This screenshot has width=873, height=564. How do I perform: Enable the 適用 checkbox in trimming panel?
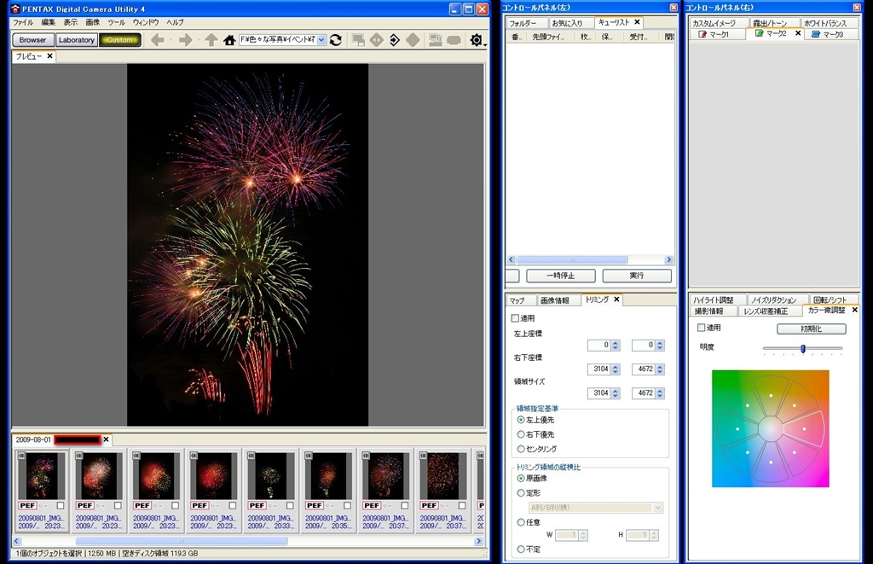(515, 318)
